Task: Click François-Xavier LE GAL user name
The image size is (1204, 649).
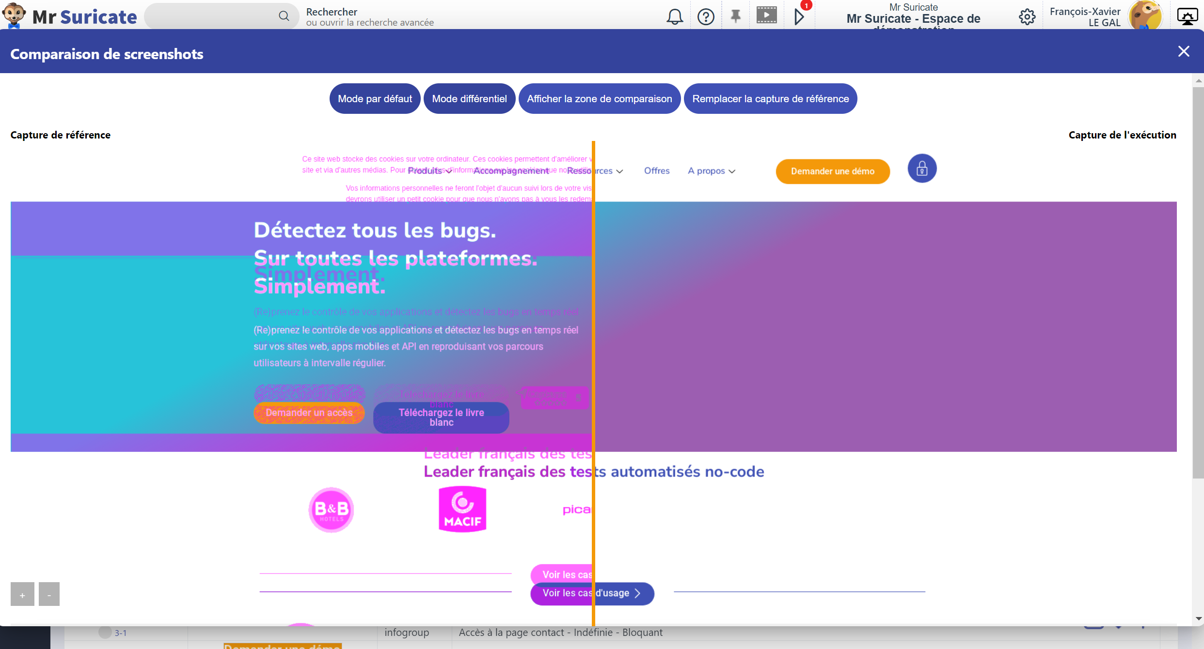Action: tap(1085, 17)
